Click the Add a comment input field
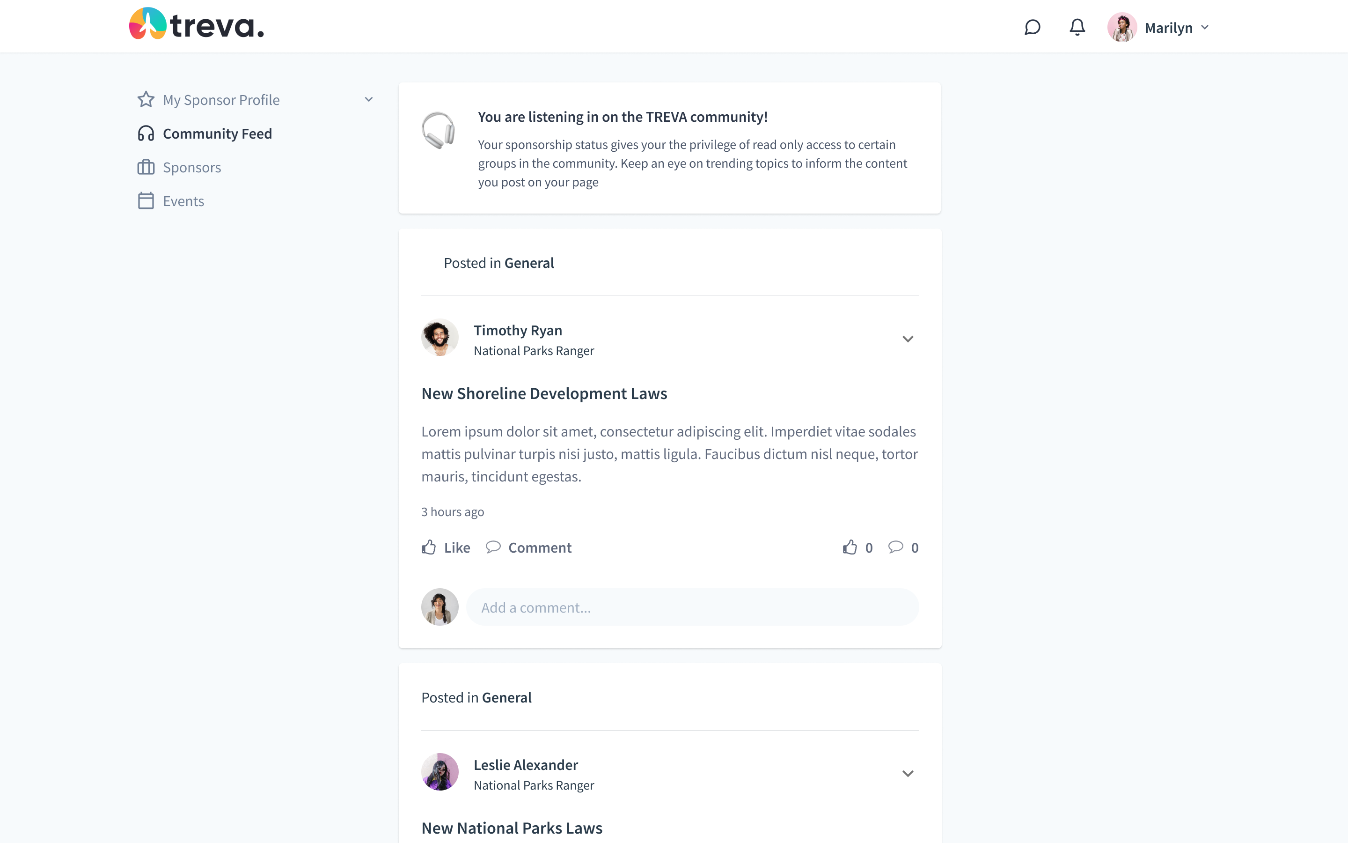Image resolution: width=1348 pixels, height=843 pixels. click(693, 607)
